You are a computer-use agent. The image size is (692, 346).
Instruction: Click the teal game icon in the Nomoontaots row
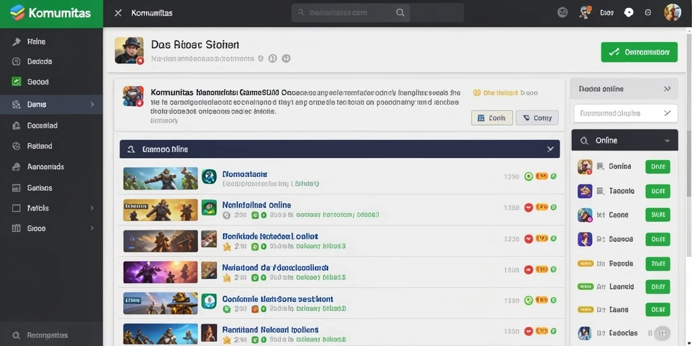coord(209,176)
